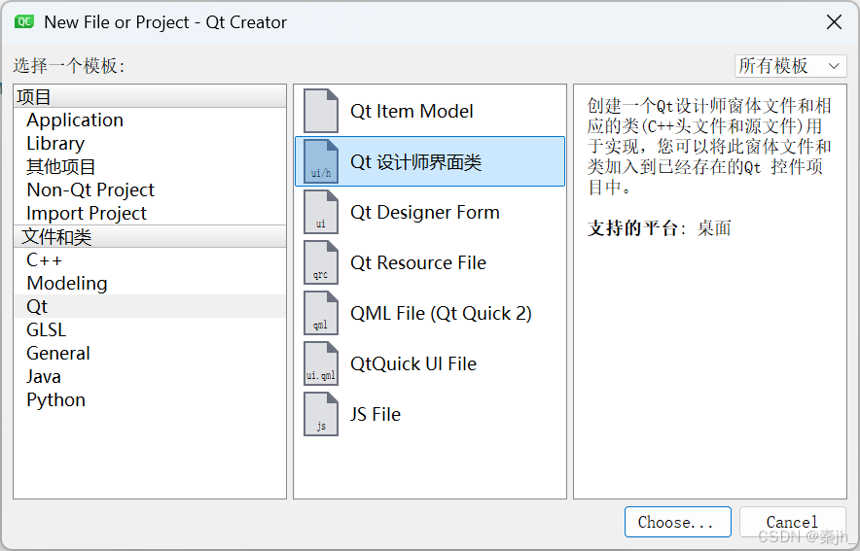The width and height of the screenshot is (860, 551).
Task: Click the Qt Item Model file icon
Action: [321, 111]
